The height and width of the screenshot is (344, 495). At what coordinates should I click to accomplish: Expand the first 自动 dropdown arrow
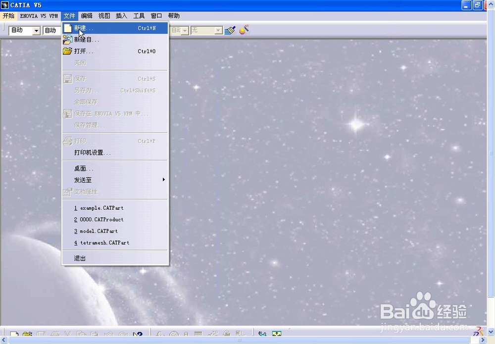(x=37, y=31)
